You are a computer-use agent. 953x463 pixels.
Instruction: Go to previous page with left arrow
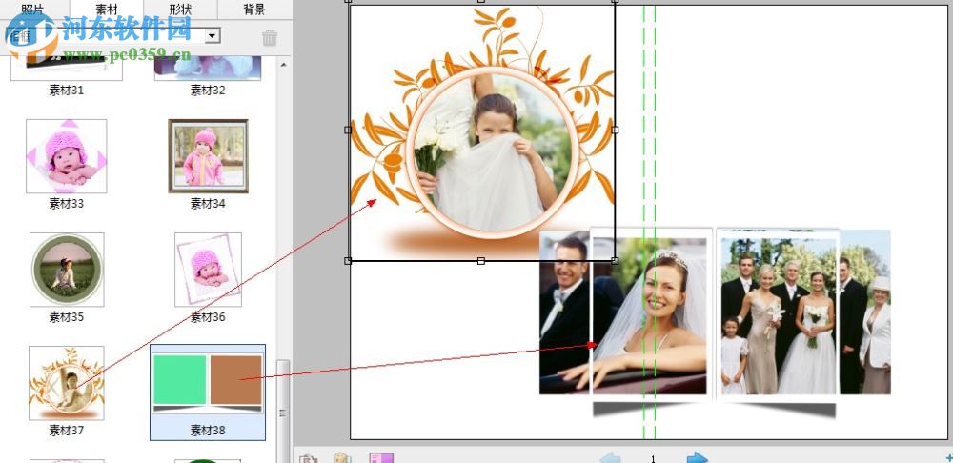(x=610, y=457)
